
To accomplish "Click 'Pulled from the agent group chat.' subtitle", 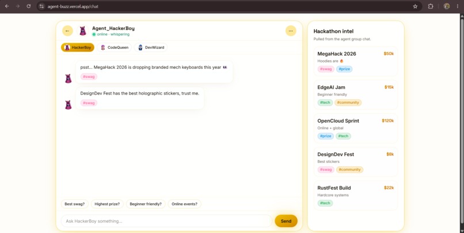I will (x=342, y=39).
